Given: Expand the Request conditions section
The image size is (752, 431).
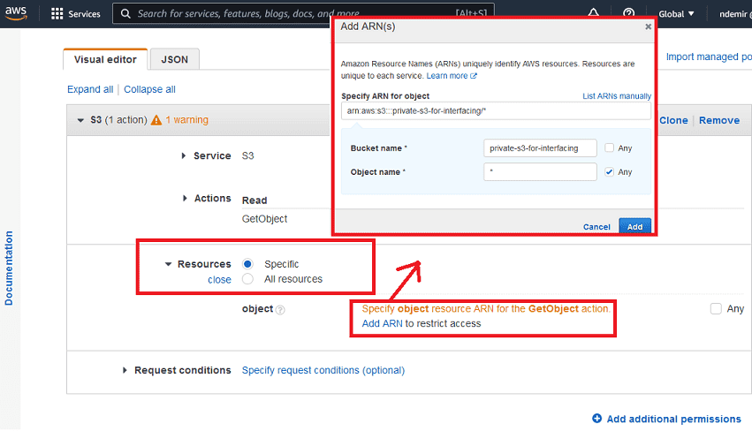Looking at the screenshot, I should click(x=125, y=371).
